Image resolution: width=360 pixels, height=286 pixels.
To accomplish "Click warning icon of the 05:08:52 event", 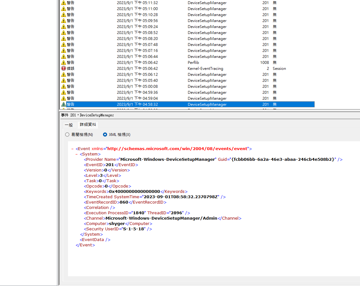I will tap(64, 33).
